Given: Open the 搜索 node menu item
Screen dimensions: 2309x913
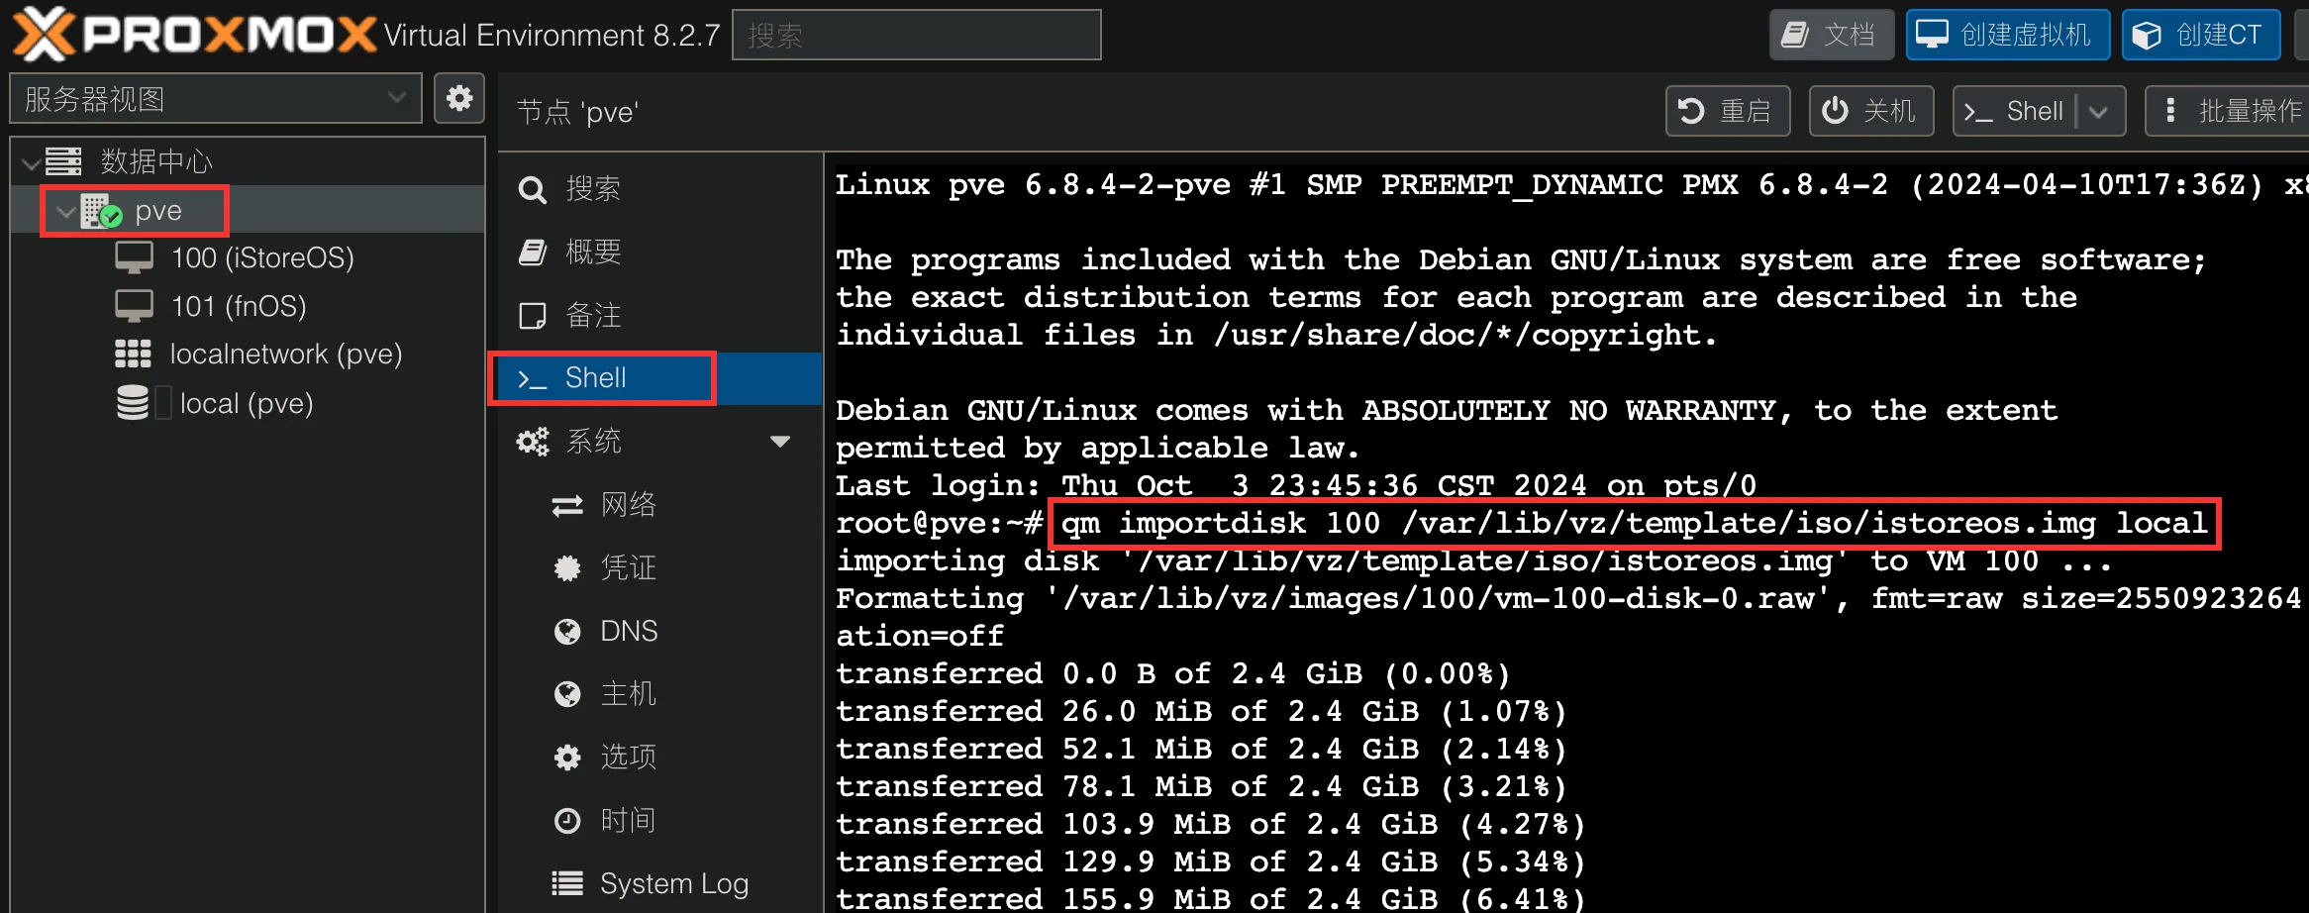Looking at the screenshot, I should (x=659, y=189).
